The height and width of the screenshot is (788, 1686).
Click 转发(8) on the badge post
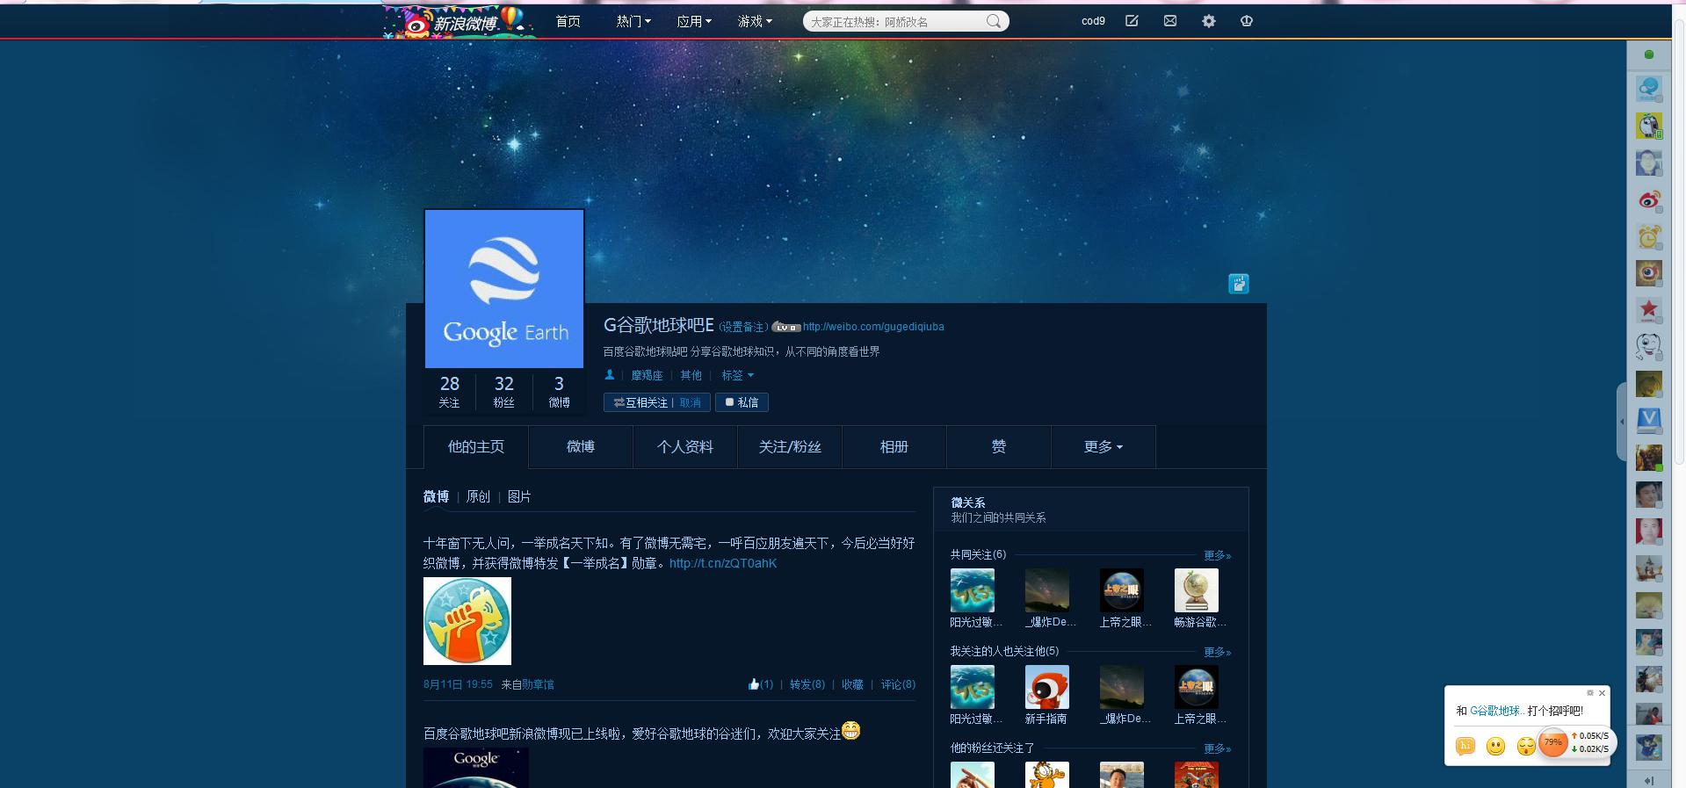(807, 684)
